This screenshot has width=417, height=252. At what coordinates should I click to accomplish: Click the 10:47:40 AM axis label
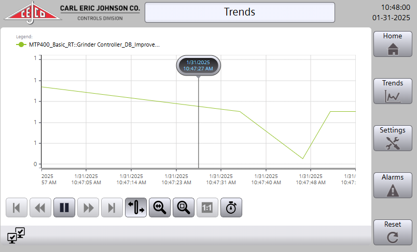(x=266, y=180)
